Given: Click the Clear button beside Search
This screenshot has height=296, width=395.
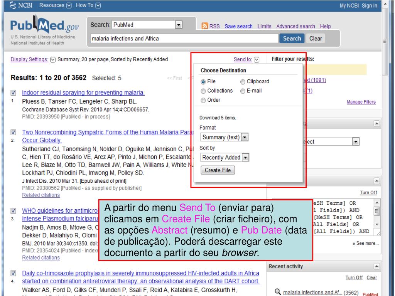Looking at the screenshot, I should pyautogui.click(x=316, y=39).
